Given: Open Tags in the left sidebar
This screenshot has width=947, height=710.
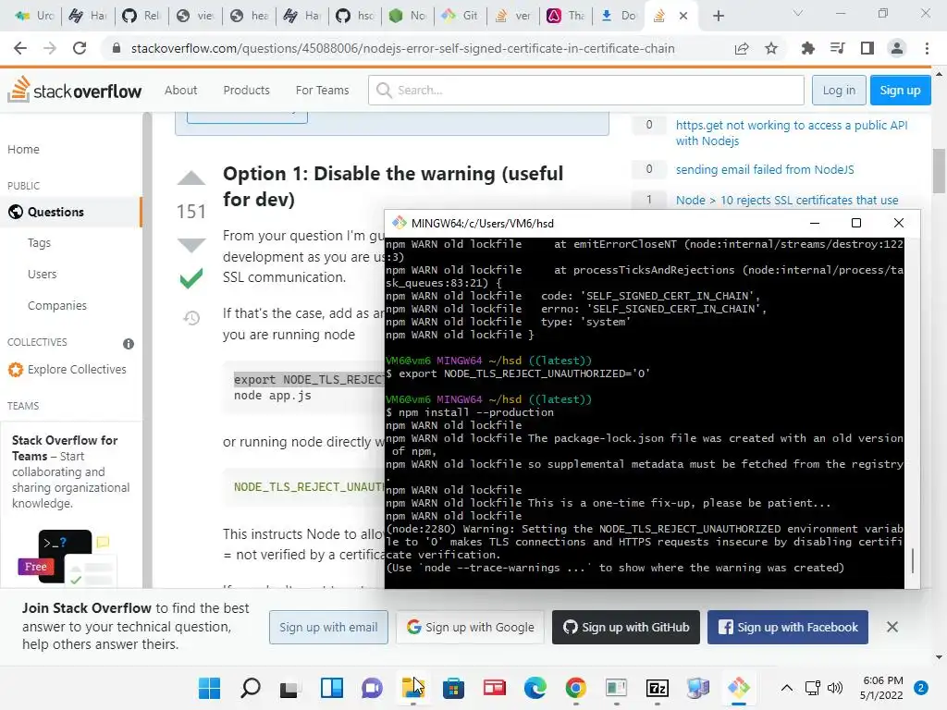Looking at the screenshot, I should tap(39, 243).
